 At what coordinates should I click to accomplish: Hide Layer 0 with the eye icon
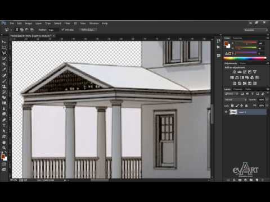(226, 112)
